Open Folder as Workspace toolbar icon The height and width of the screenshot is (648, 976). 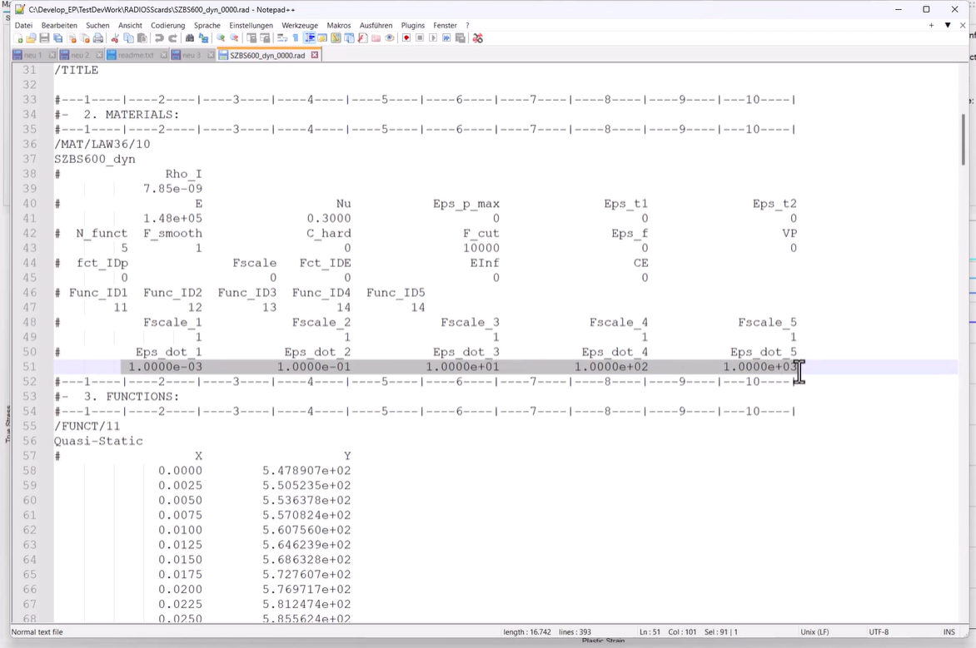(376, 38)
